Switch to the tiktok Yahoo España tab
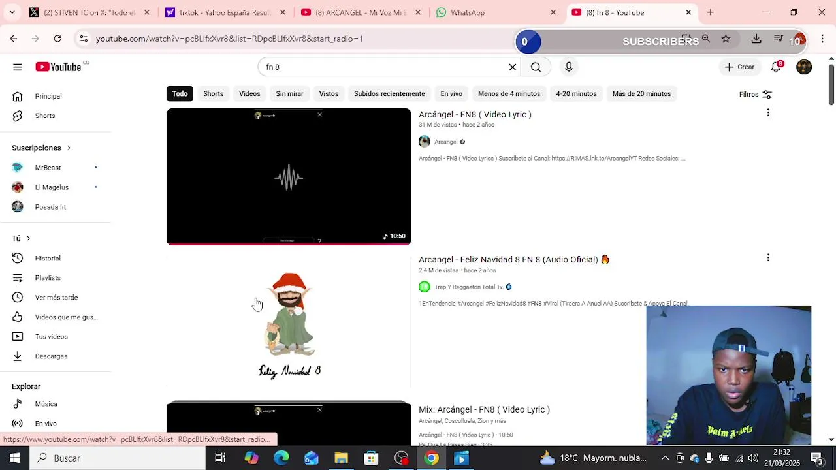836x470 pixels. pos(225,12)
